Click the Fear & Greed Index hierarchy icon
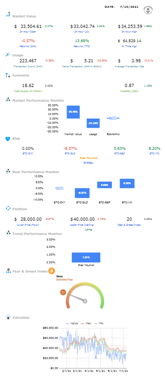The image size is (165, 381). tap(8, 271)
